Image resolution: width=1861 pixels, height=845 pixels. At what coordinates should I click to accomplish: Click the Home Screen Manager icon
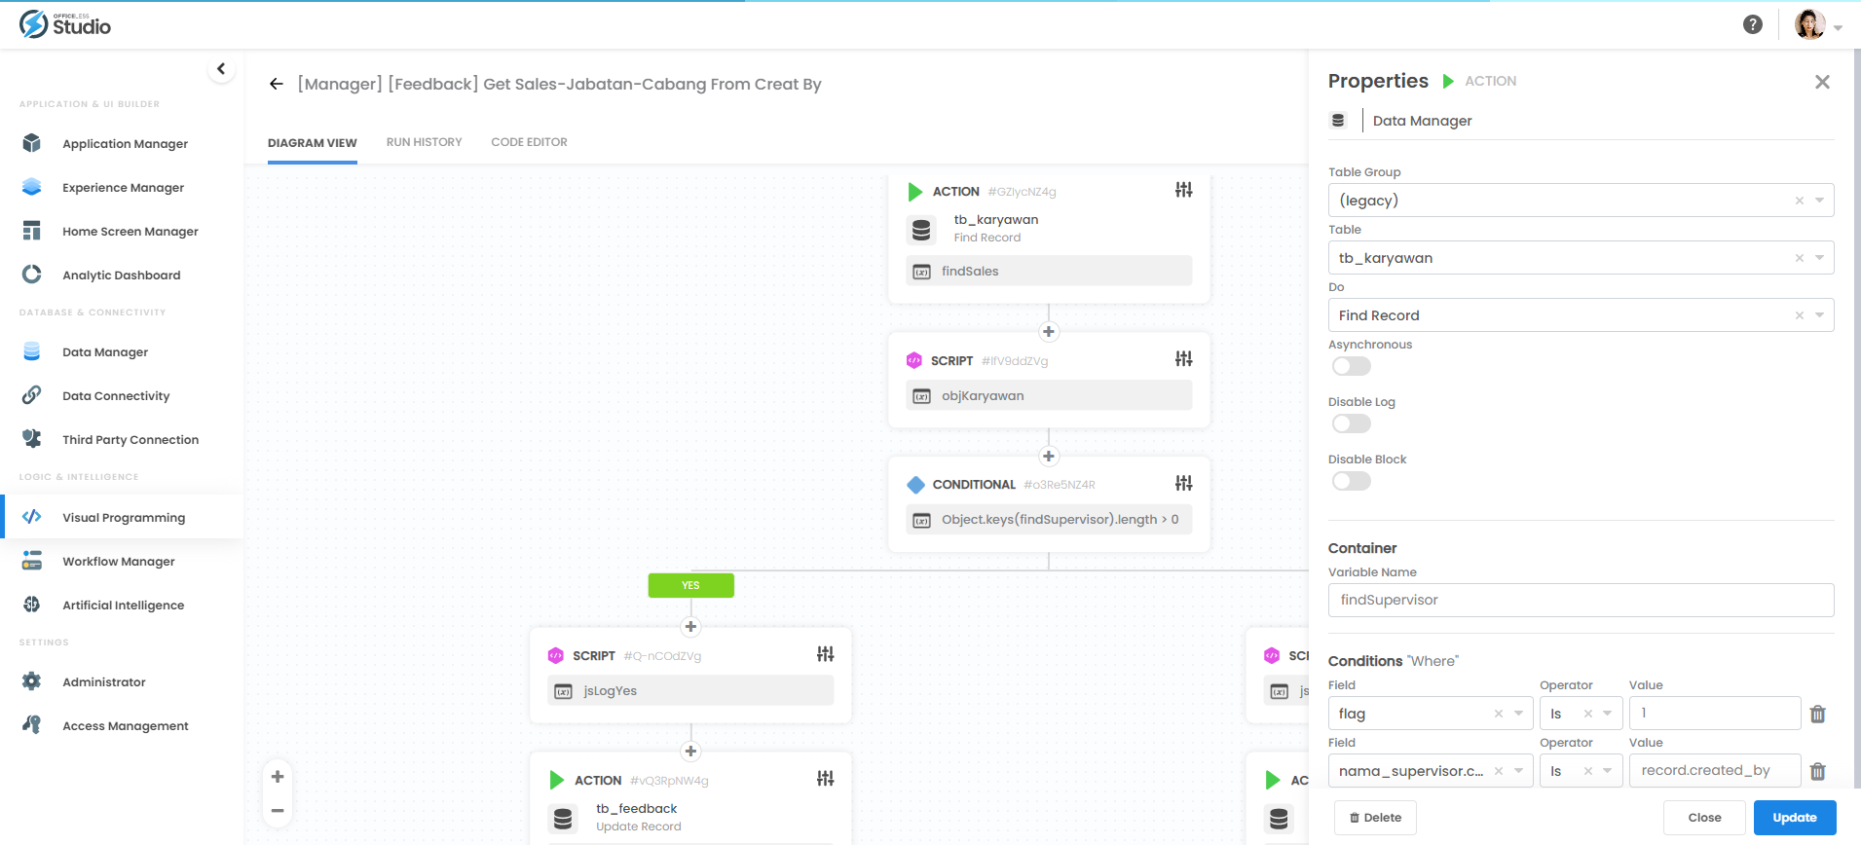tap(32, 231)
